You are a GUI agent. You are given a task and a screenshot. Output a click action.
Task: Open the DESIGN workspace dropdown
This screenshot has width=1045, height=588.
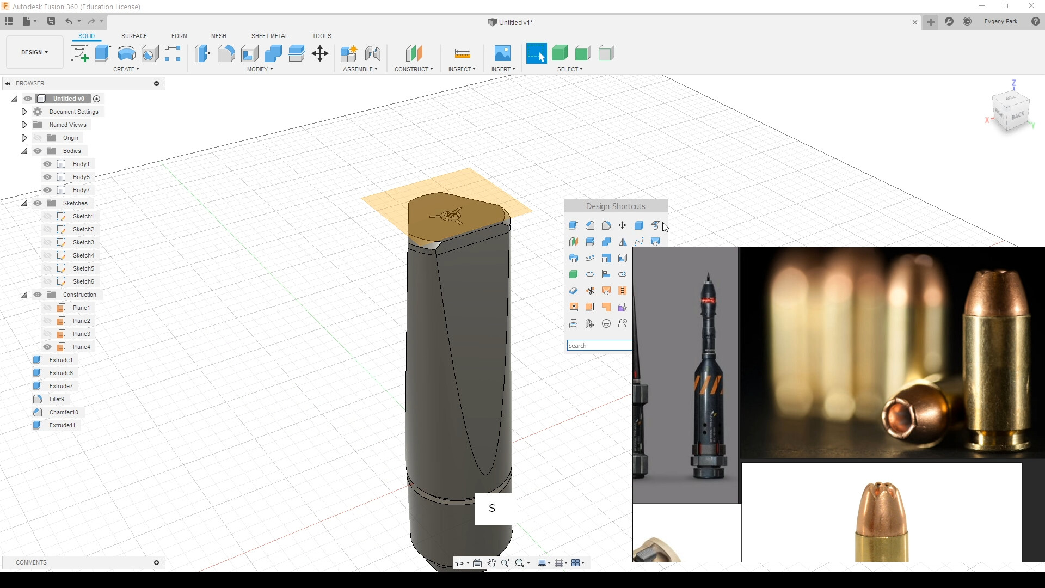[35, 52]
